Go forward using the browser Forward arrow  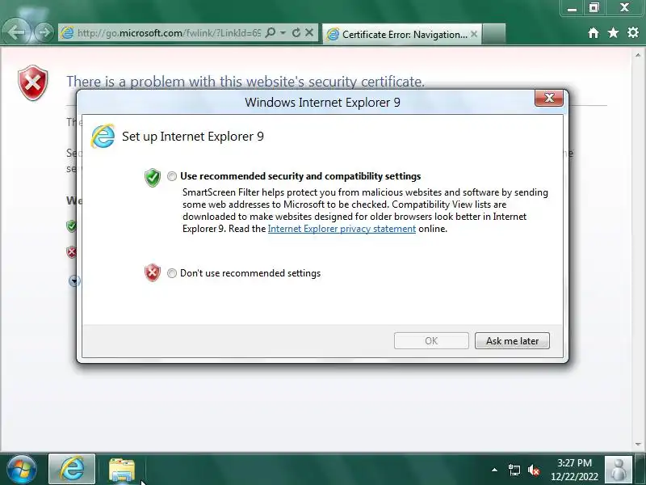coord(44,32)
